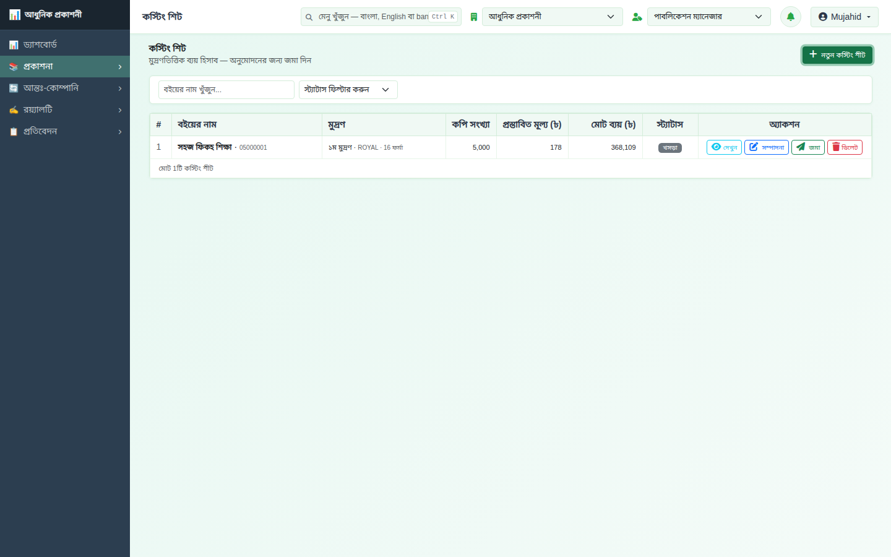Open the পাবলিকেশন ম্যানেজার role dropdown
The image size is (891, 557).
click(709, 17)
